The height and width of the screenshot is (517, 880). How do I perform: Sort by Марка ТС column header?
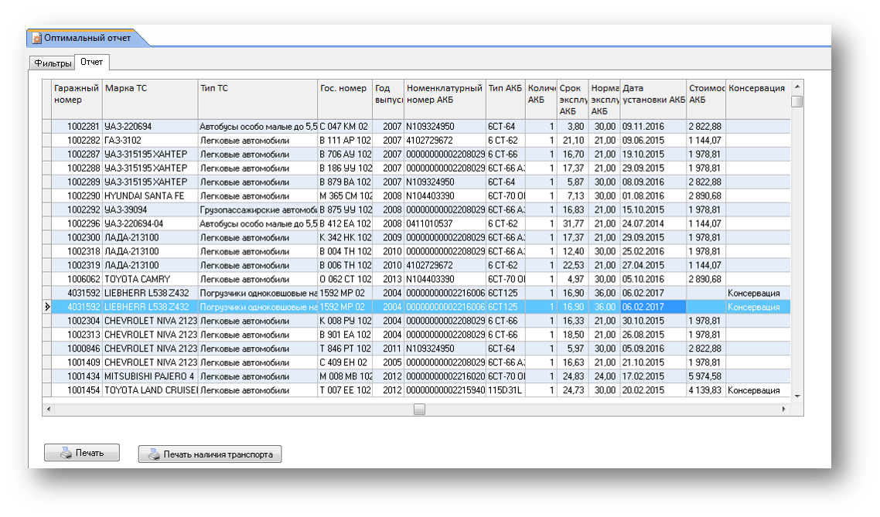(151, 99)
